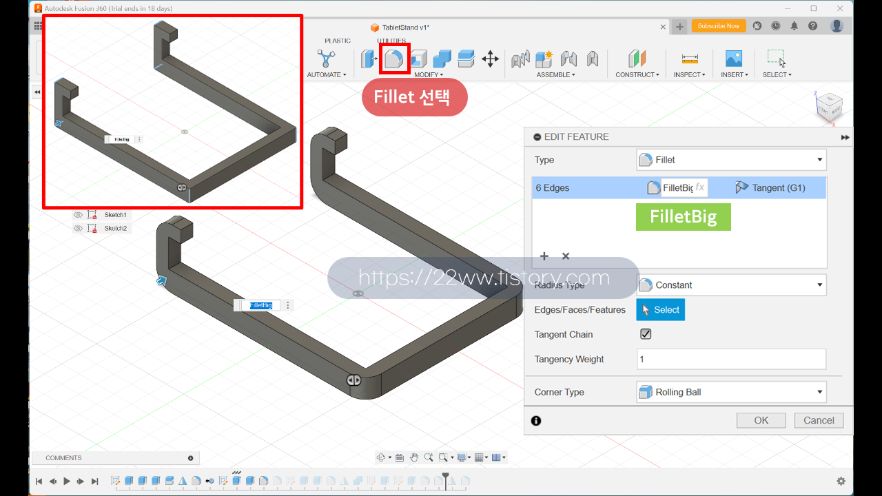Open the notifications bell
The image size is (882, 496).
coord(794,26)
